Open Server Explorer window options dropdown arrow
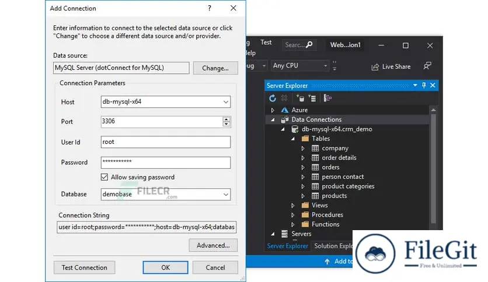 415,85
